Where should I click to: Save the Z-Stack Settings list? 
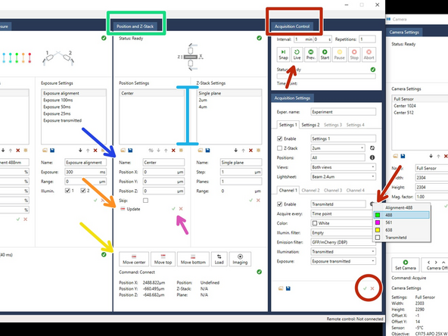(x=207, y=151)
